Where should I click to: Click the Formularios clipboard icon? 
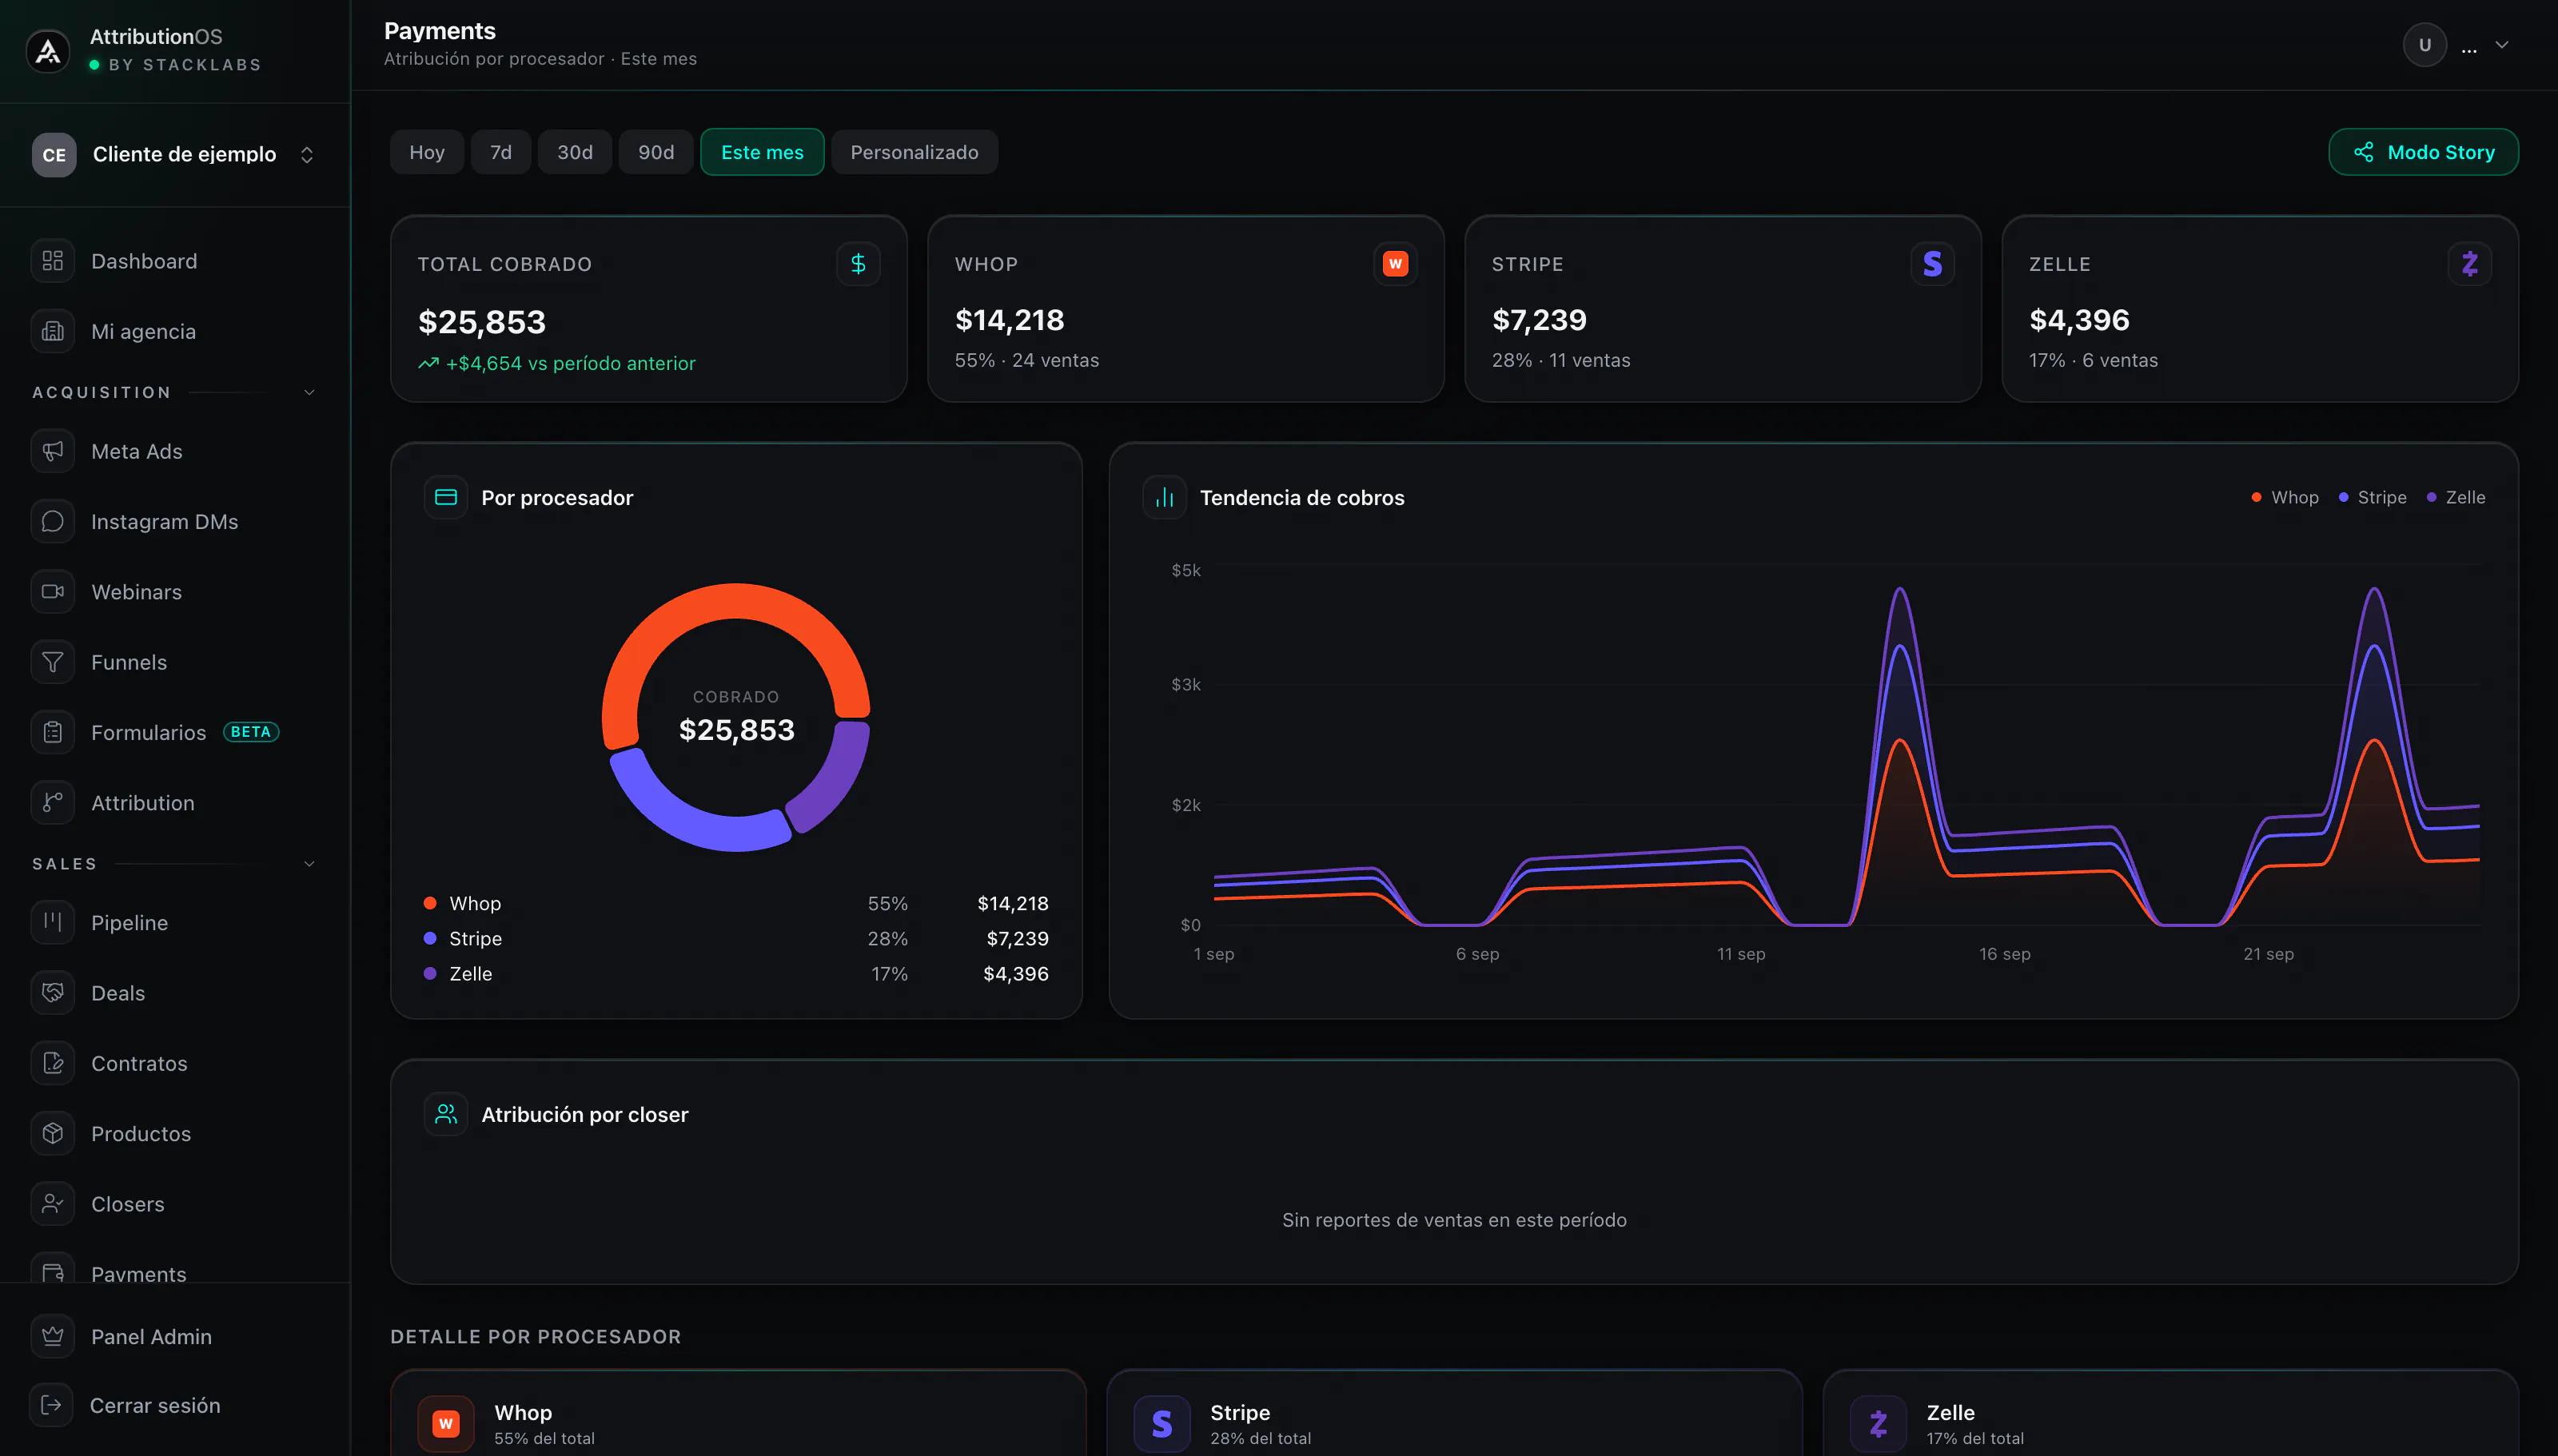[x=53, y=732]
